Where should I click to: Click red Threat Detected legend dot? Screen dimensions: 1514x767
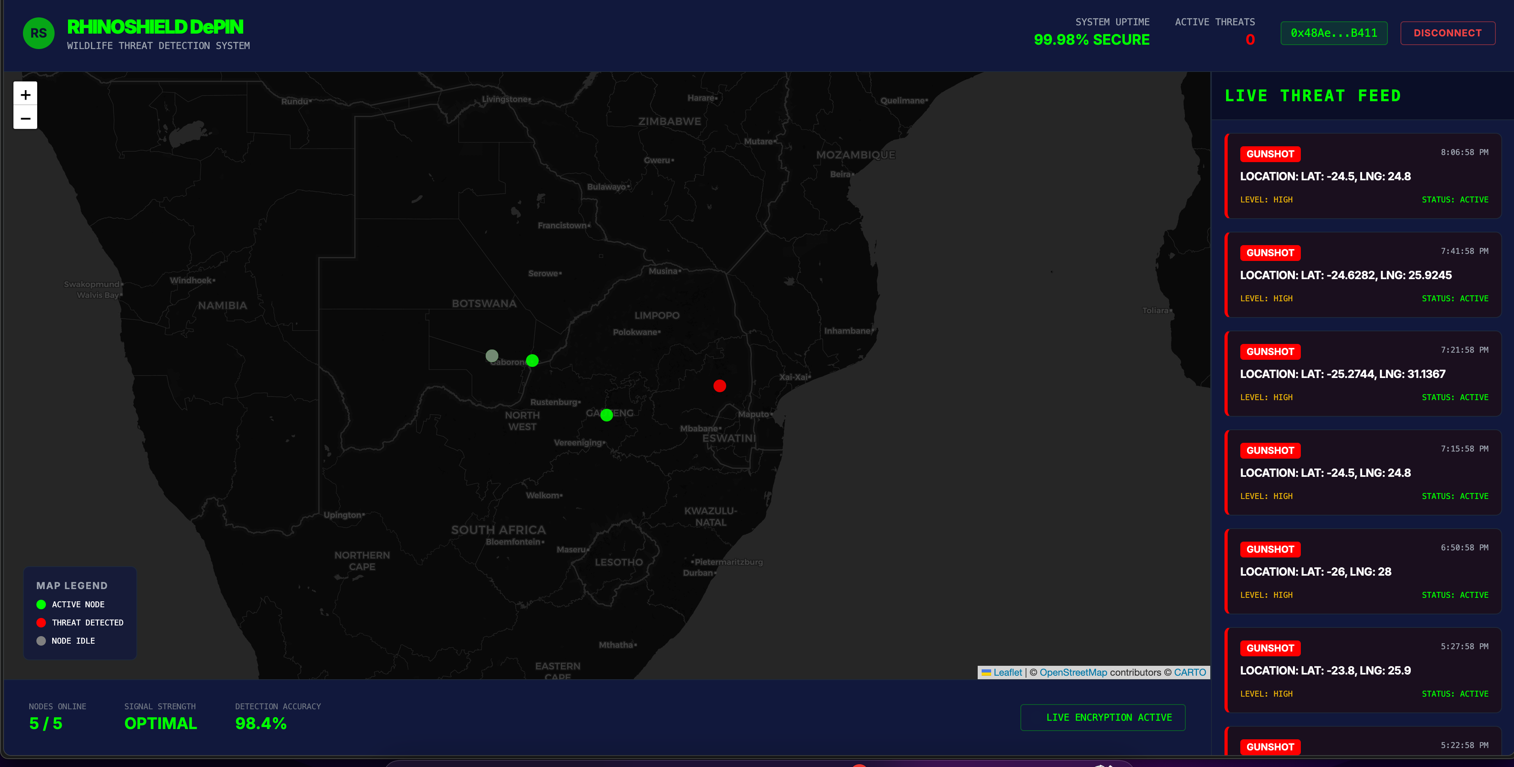tap(41, 623)
